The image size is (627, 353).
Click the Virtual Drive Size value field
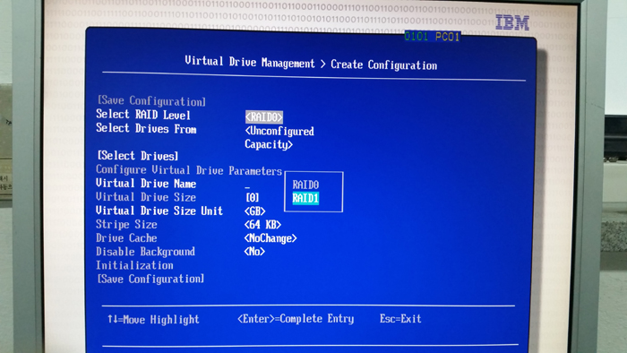253,197
